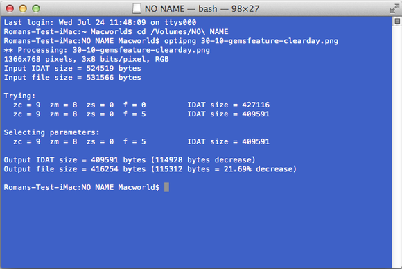The height and width of the screenshot is (269, 402).
Task: Click the '21.69% decrease' text
Action: pos(258,169)
